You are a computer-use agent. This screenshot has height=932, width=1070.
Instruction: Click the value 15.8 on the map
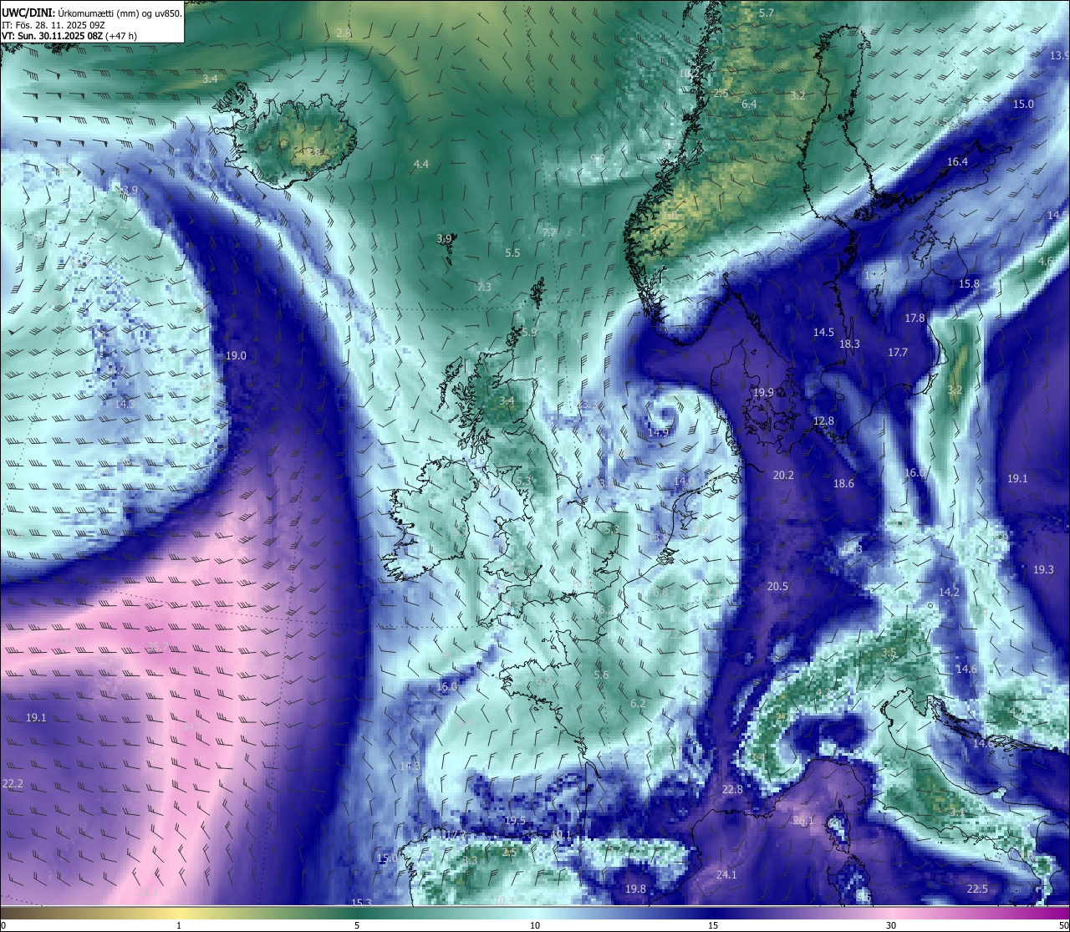point(969,284)
